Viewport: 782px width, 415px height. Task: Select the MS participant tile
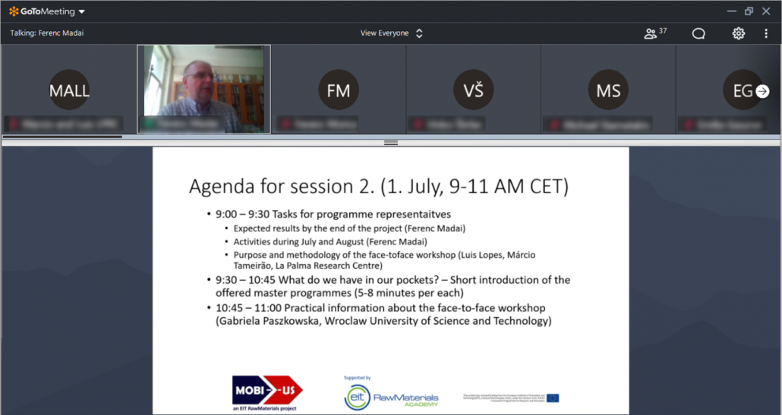(608, 90)
